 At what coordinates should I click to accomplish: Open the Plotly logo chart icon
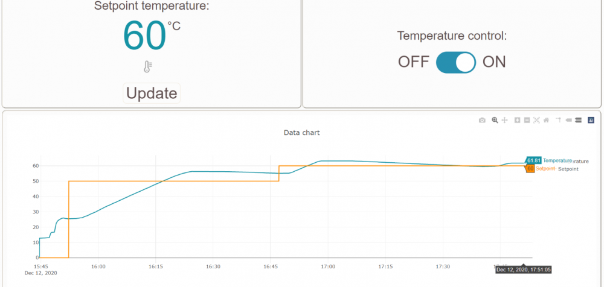591,121
